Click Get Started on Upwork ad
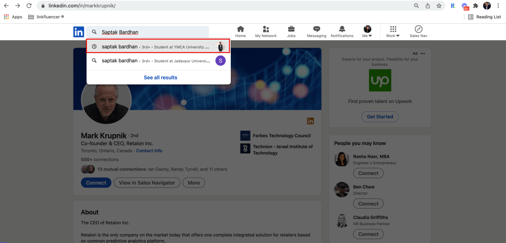Viewport: 506px width, 243px height. click(380, 117)
